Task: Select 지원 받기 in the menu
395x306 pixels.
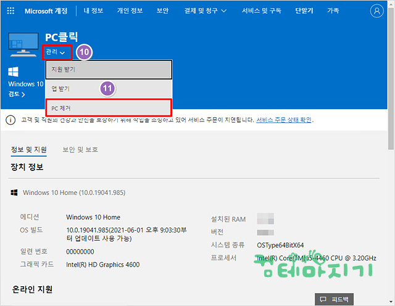Action: [109, 70]
